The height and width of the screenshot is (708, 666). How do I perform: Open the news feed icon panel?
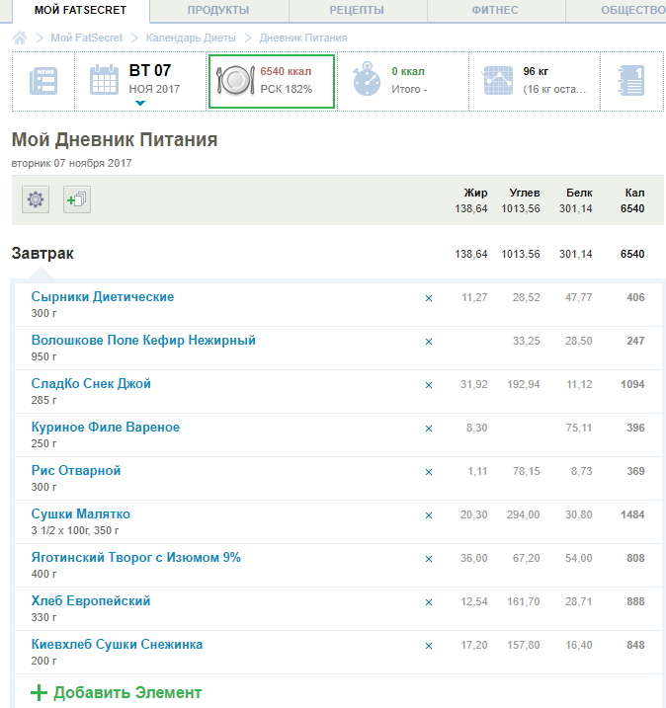click(x=43, y=81)
